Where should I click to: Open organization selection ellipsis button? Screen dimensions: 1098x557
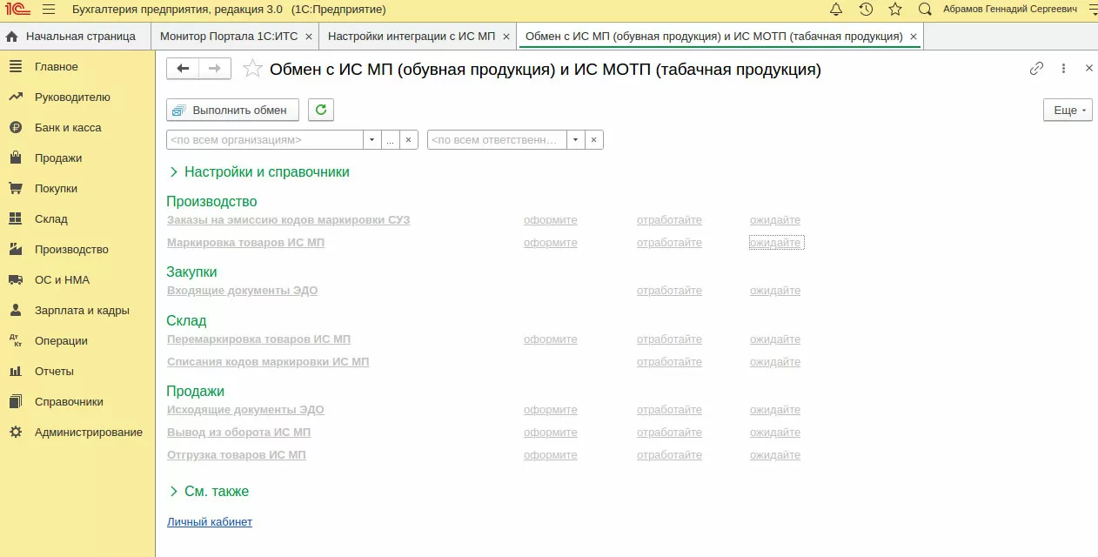pos(391,139)
